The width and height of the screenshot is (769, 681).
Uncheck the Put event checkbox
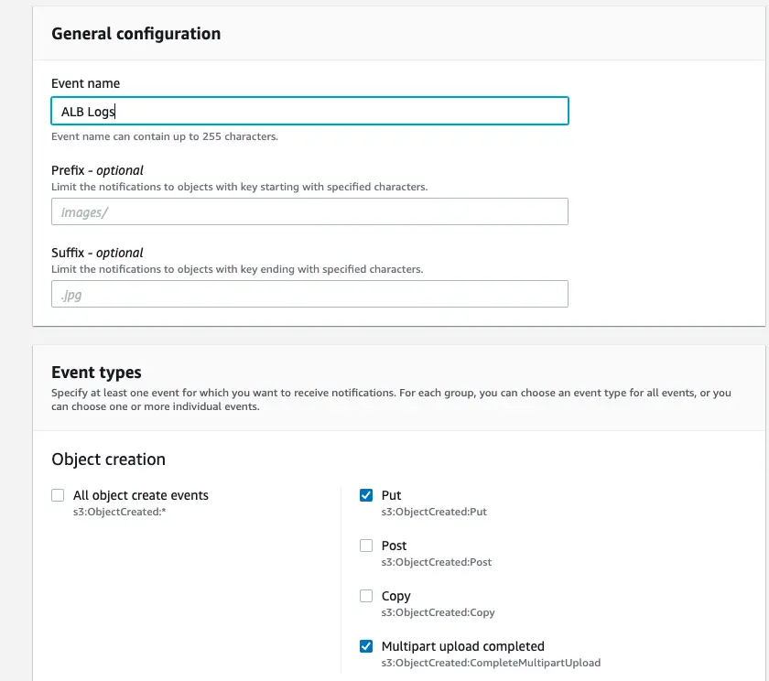366,495
